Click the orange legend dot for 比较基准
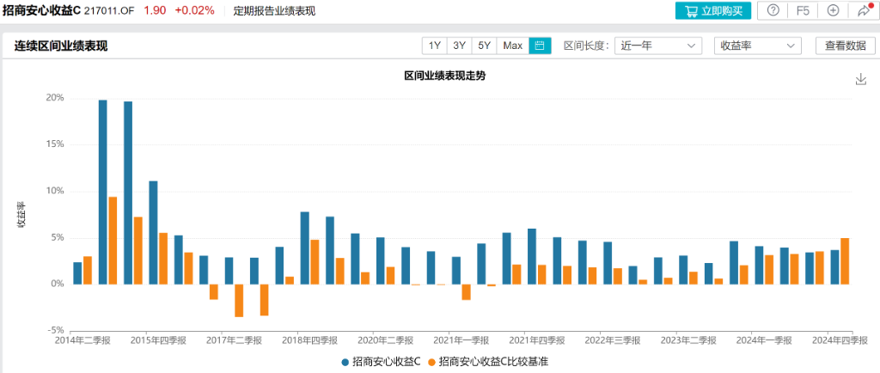Screen dimensions: 880x373 point(431,363)
